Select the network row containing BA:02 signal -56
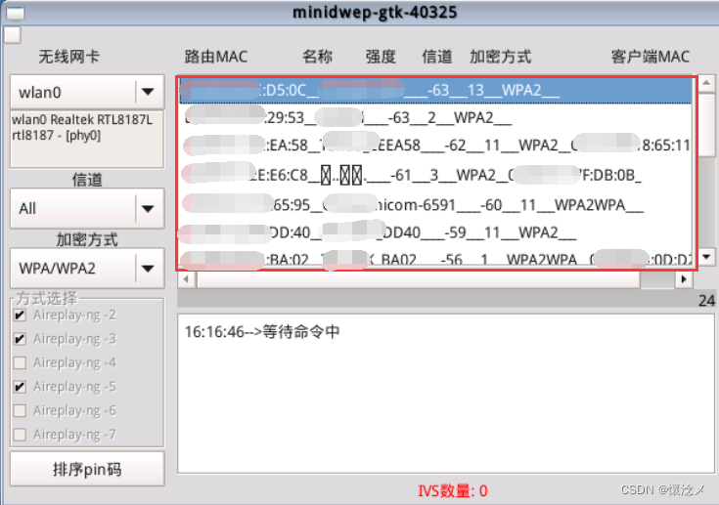This screenshot has height=505, width=719. 435,259
